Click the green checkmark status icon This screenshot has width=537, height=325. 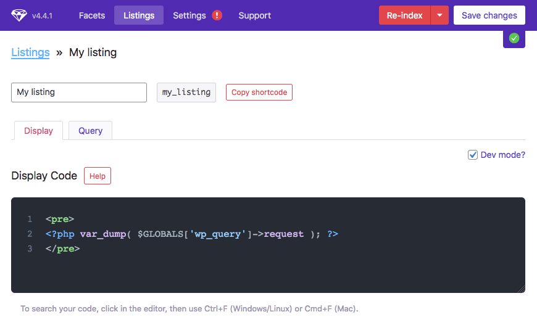click(x=514, y=38)
